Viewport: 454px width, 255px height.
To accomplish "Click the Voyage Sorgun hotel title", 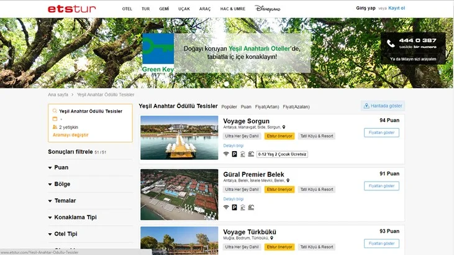I will pyautogui.click(x=246, y=121).
